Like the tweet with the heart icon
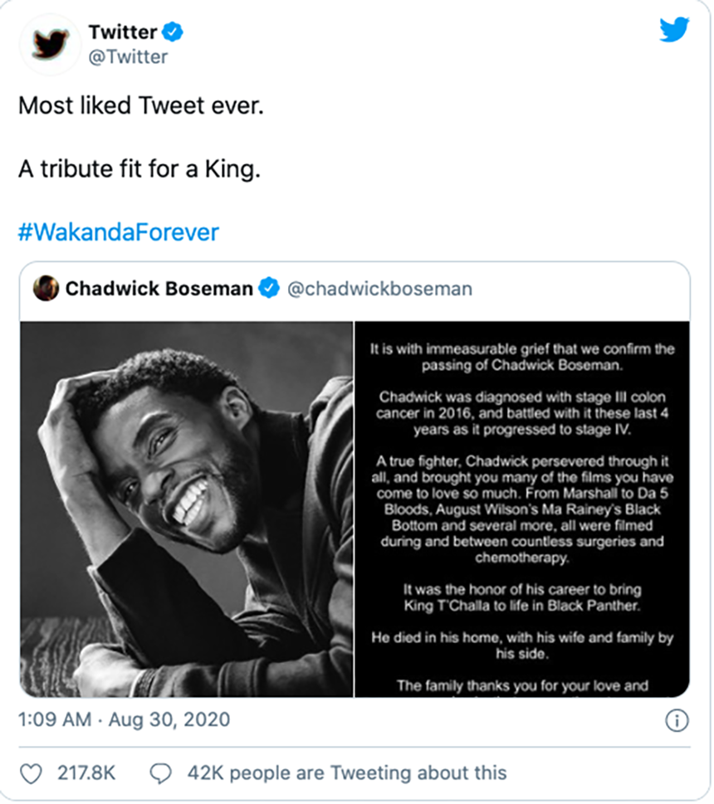 31,773
